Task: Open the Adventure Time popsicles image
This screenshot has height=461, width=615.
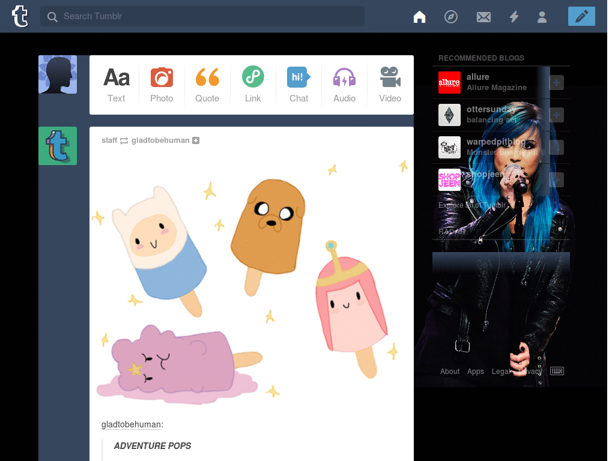Action: [252, 282]
